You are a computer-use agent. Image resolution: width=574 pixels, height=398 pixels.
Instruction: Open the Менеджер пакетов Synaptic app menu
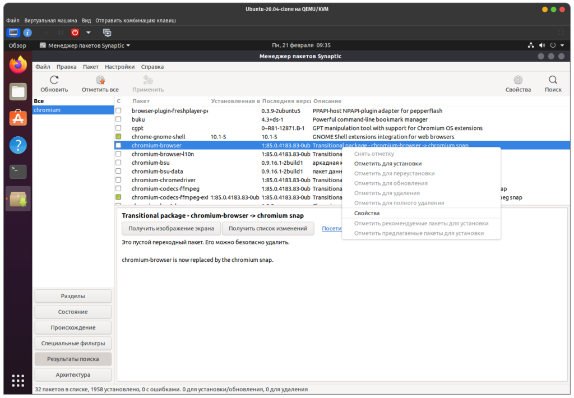(85, 45)
